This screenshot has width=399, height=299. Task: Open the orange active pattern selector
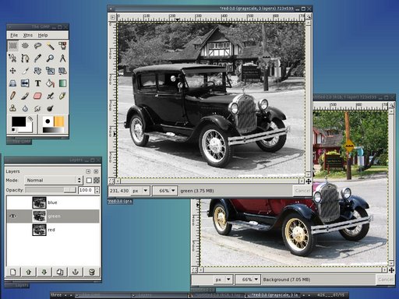(59, 121)
